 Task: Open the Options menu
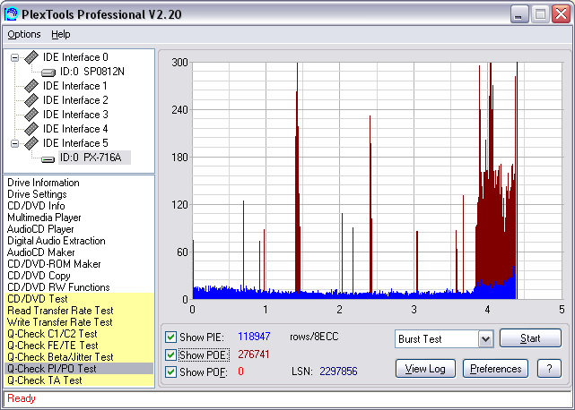click(24, 34)
